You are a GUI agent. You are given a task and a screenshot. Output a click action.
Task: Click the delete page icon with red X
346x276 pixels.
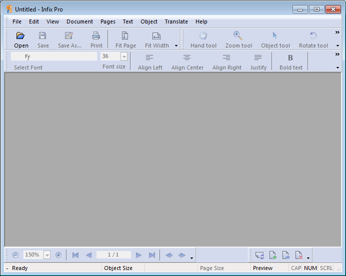tap(298, 255)
